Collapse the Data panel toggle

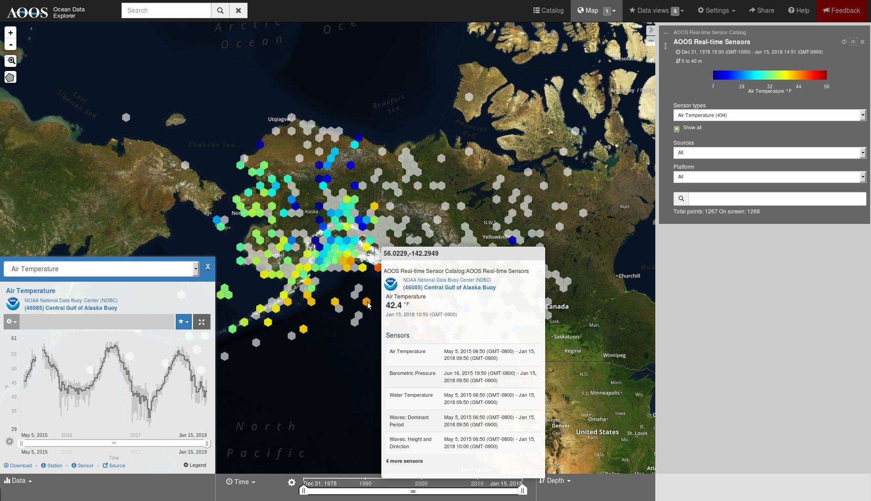[x=18, y=481]
